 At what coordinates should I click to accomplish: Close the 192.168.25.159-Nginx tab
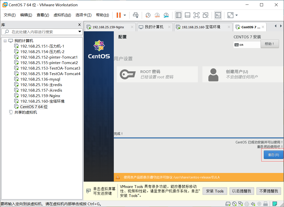(132, 27)
